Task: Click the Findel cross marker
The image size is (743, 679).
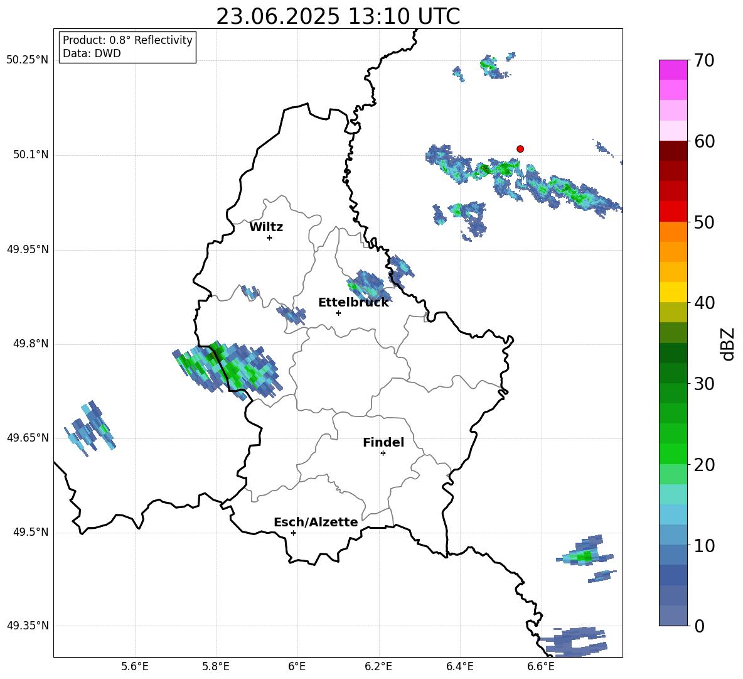Action: point(383,454)
